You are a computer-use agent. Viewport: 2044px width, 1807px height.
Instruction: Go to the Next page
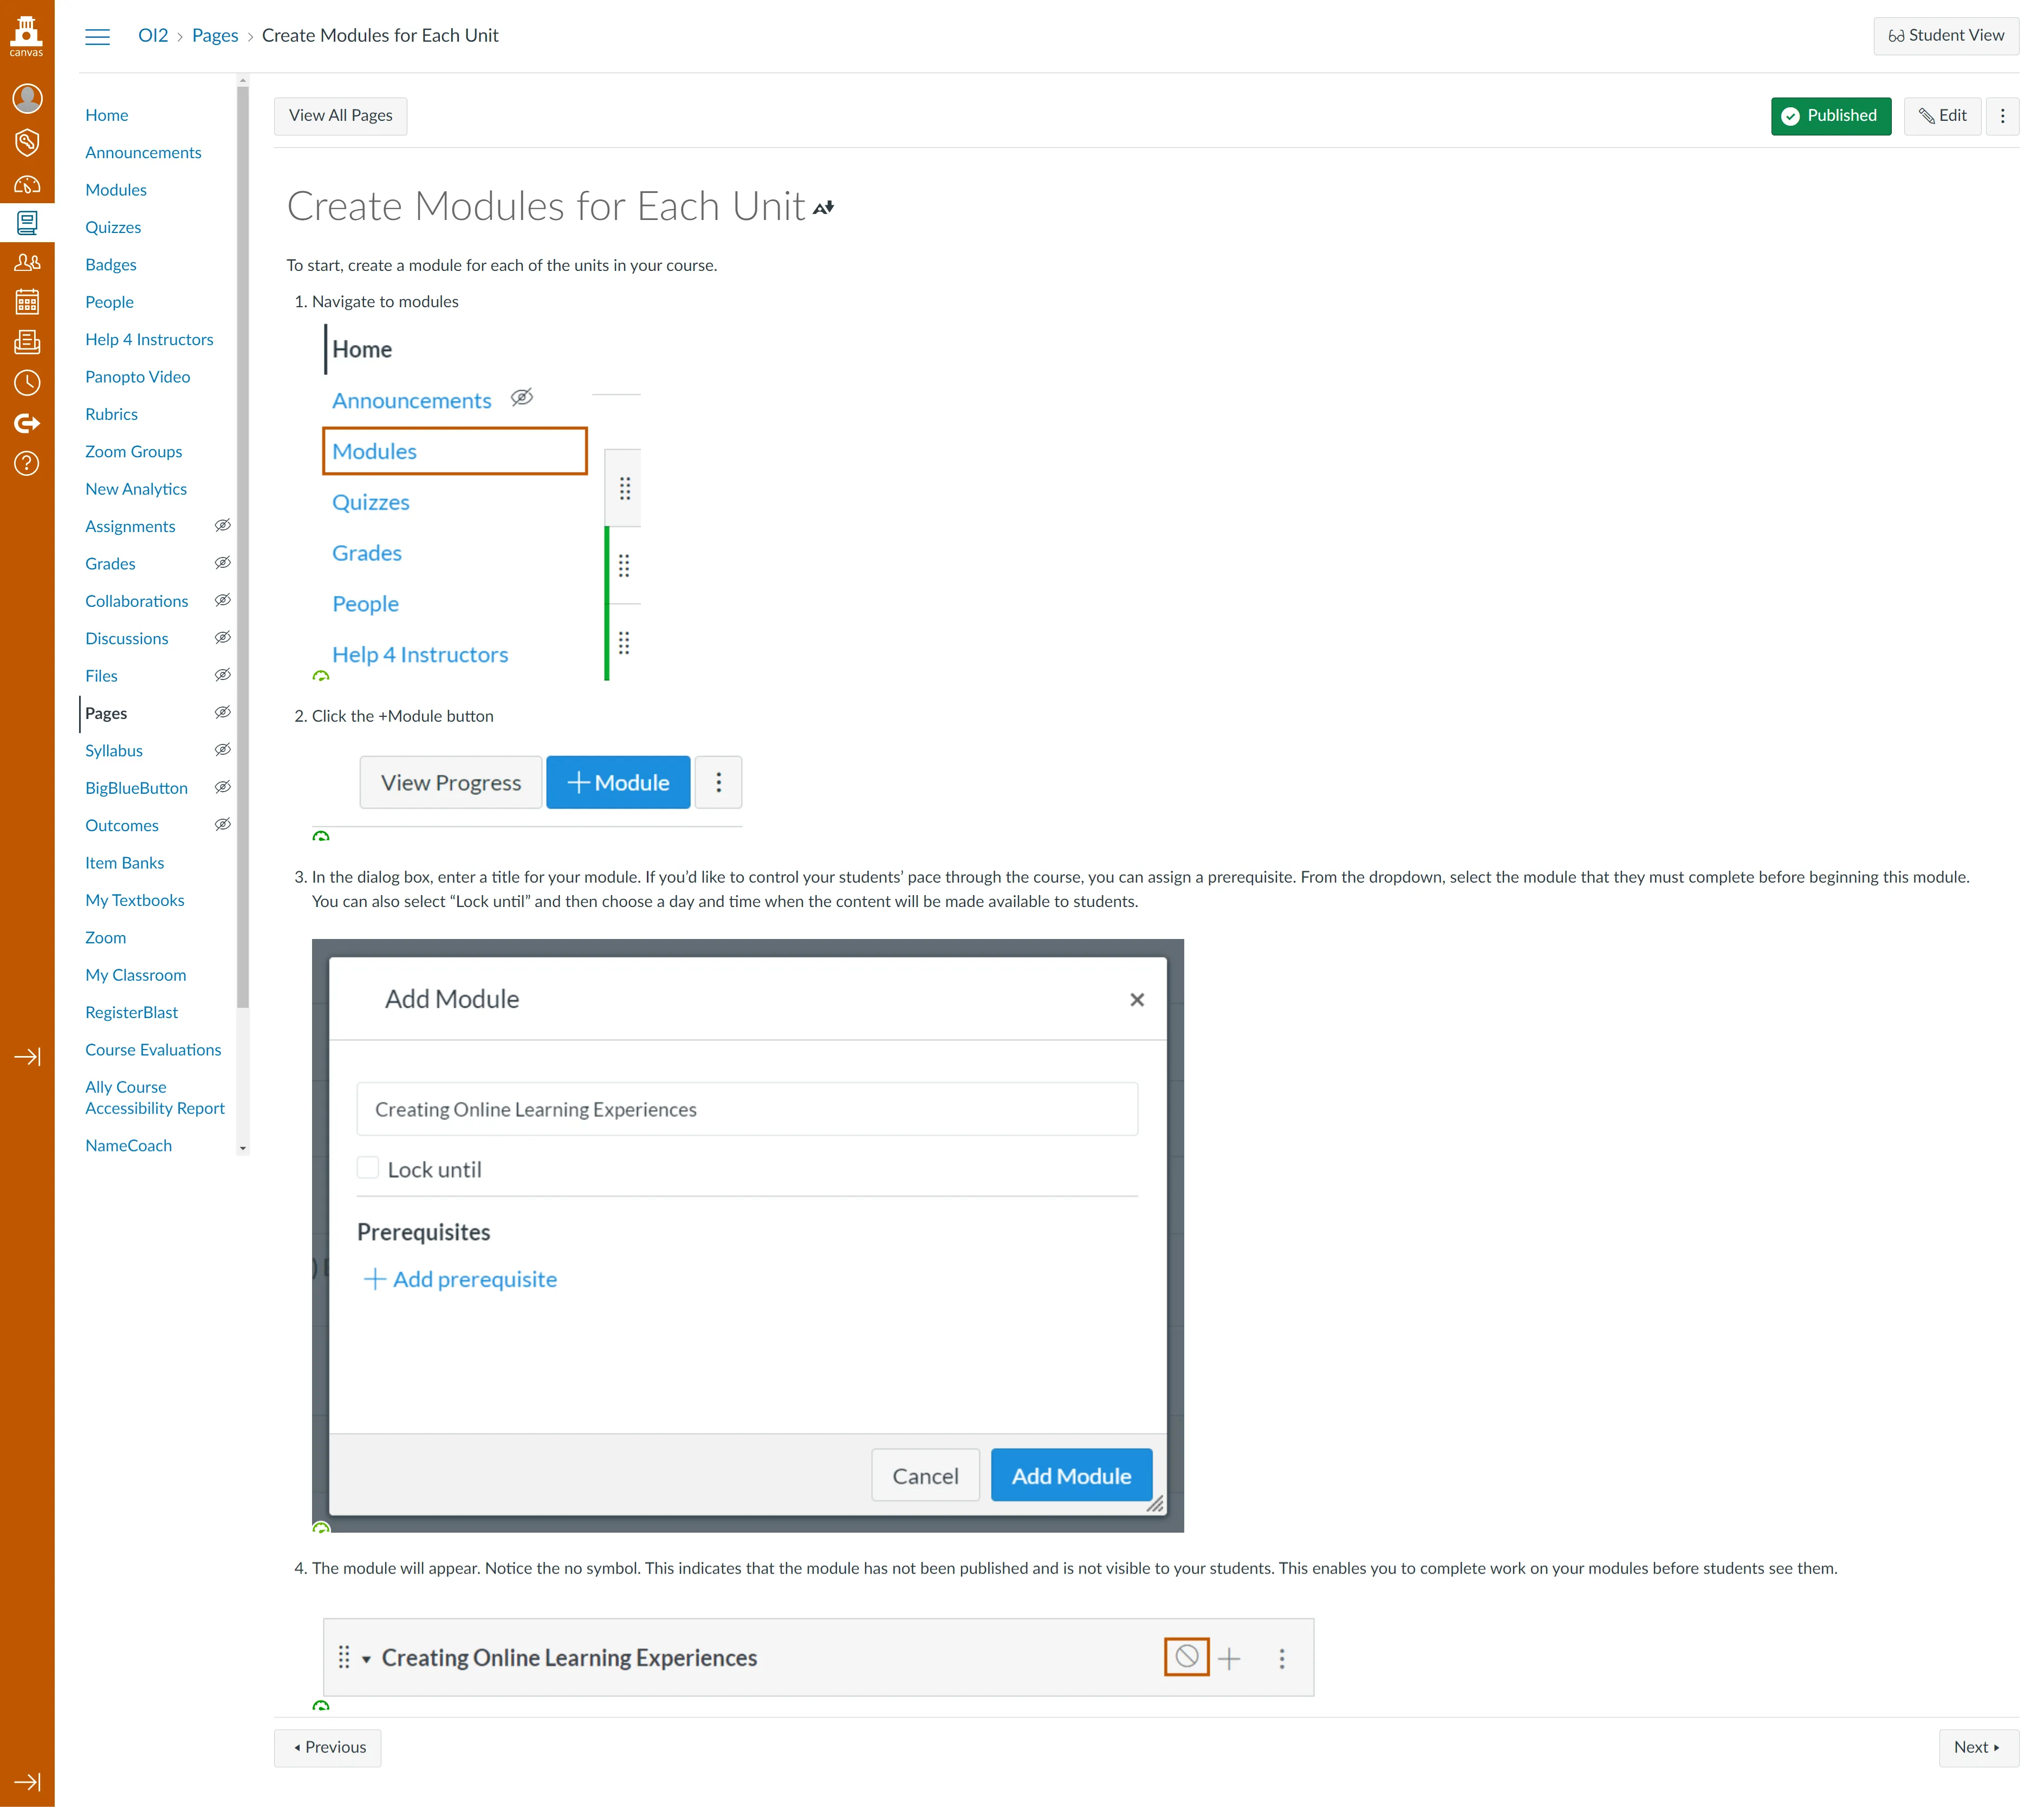point(1977,1747)
